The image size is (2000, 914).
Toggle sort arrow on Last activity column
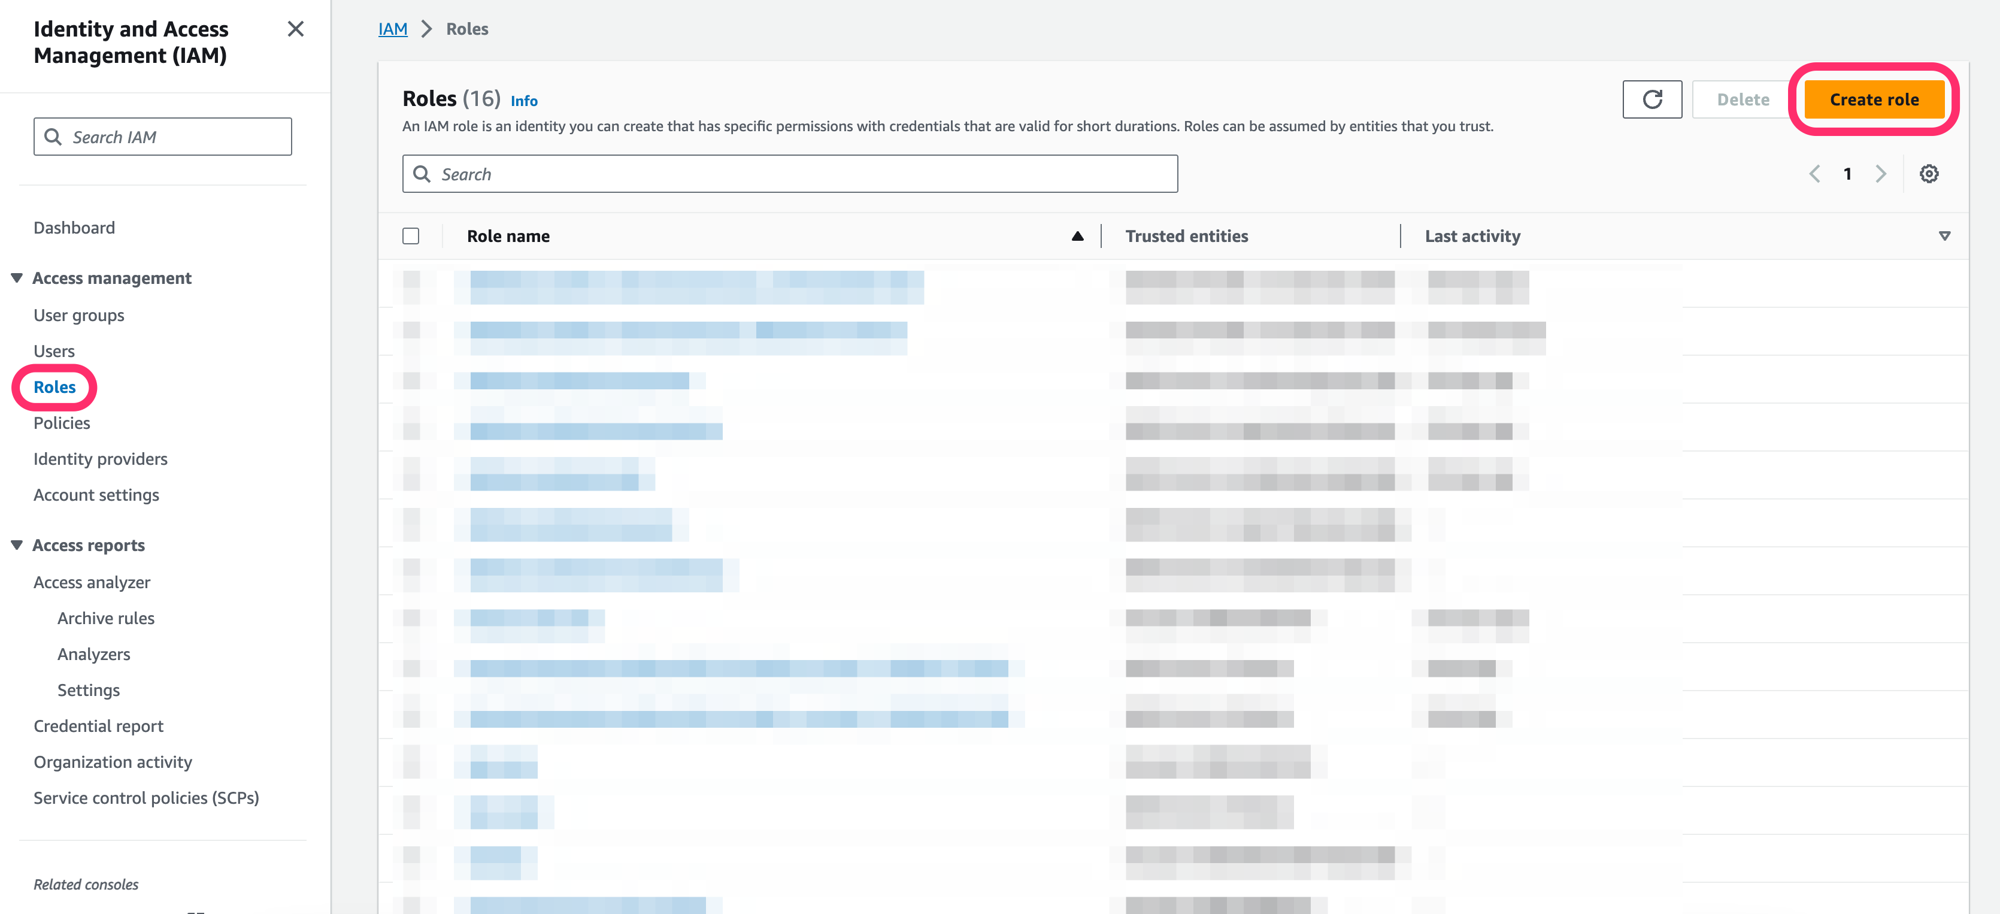click(1944, 236)
